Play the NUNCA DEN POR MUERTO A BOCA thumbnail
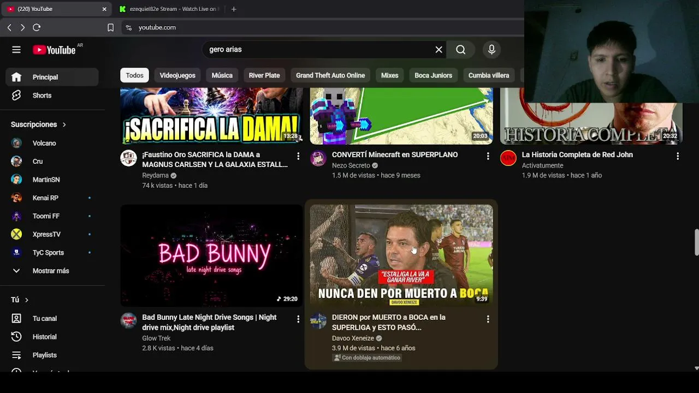 [x=401, y=255]
